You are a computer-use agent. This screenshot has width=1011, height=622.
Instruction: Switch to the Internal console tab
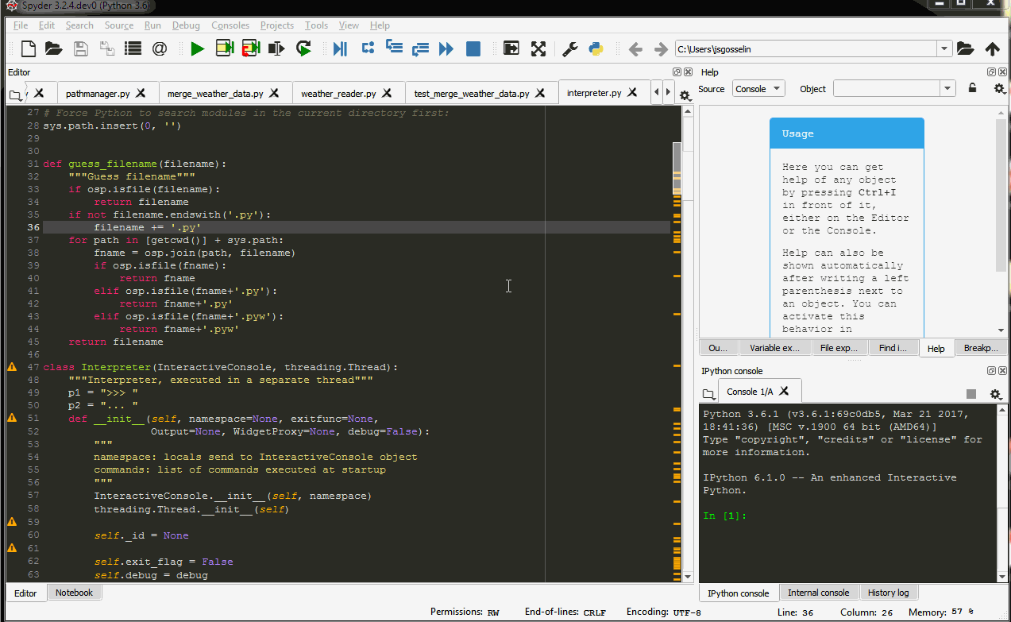[x=818, y=593]
